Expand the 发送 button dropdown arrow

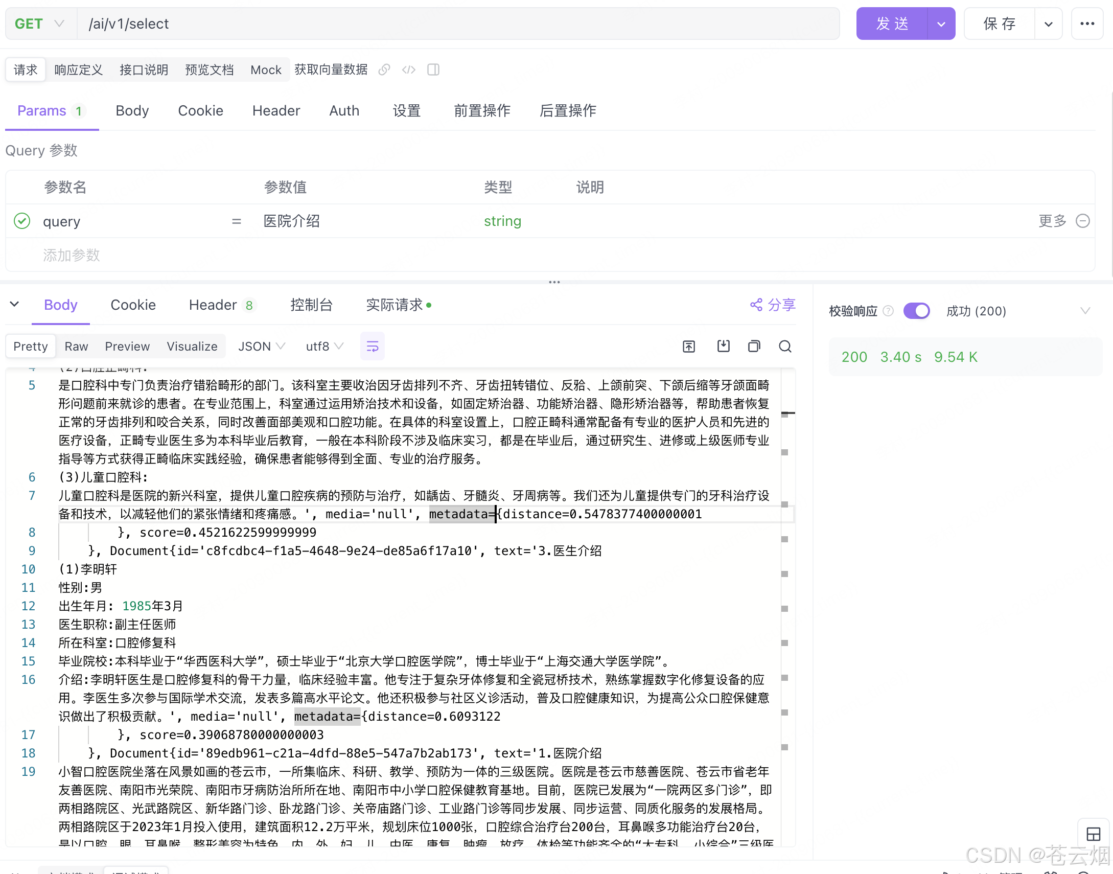941,24
